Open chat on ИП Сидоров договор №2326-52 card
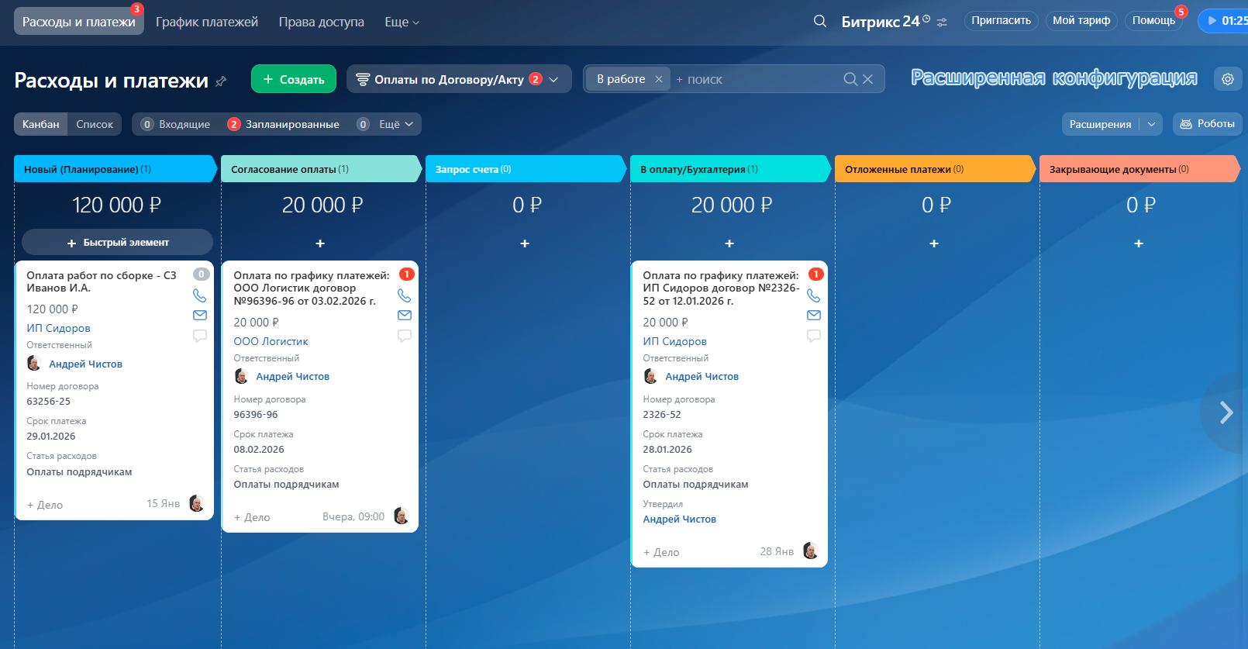The image size is (1248, 649). 813,336
